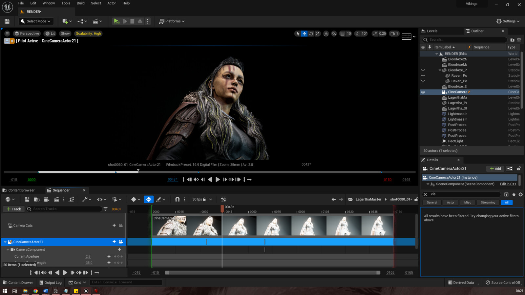Focus the Search Tracks field
The height and width of the screenshot is (295, 525).
point(64,209)
